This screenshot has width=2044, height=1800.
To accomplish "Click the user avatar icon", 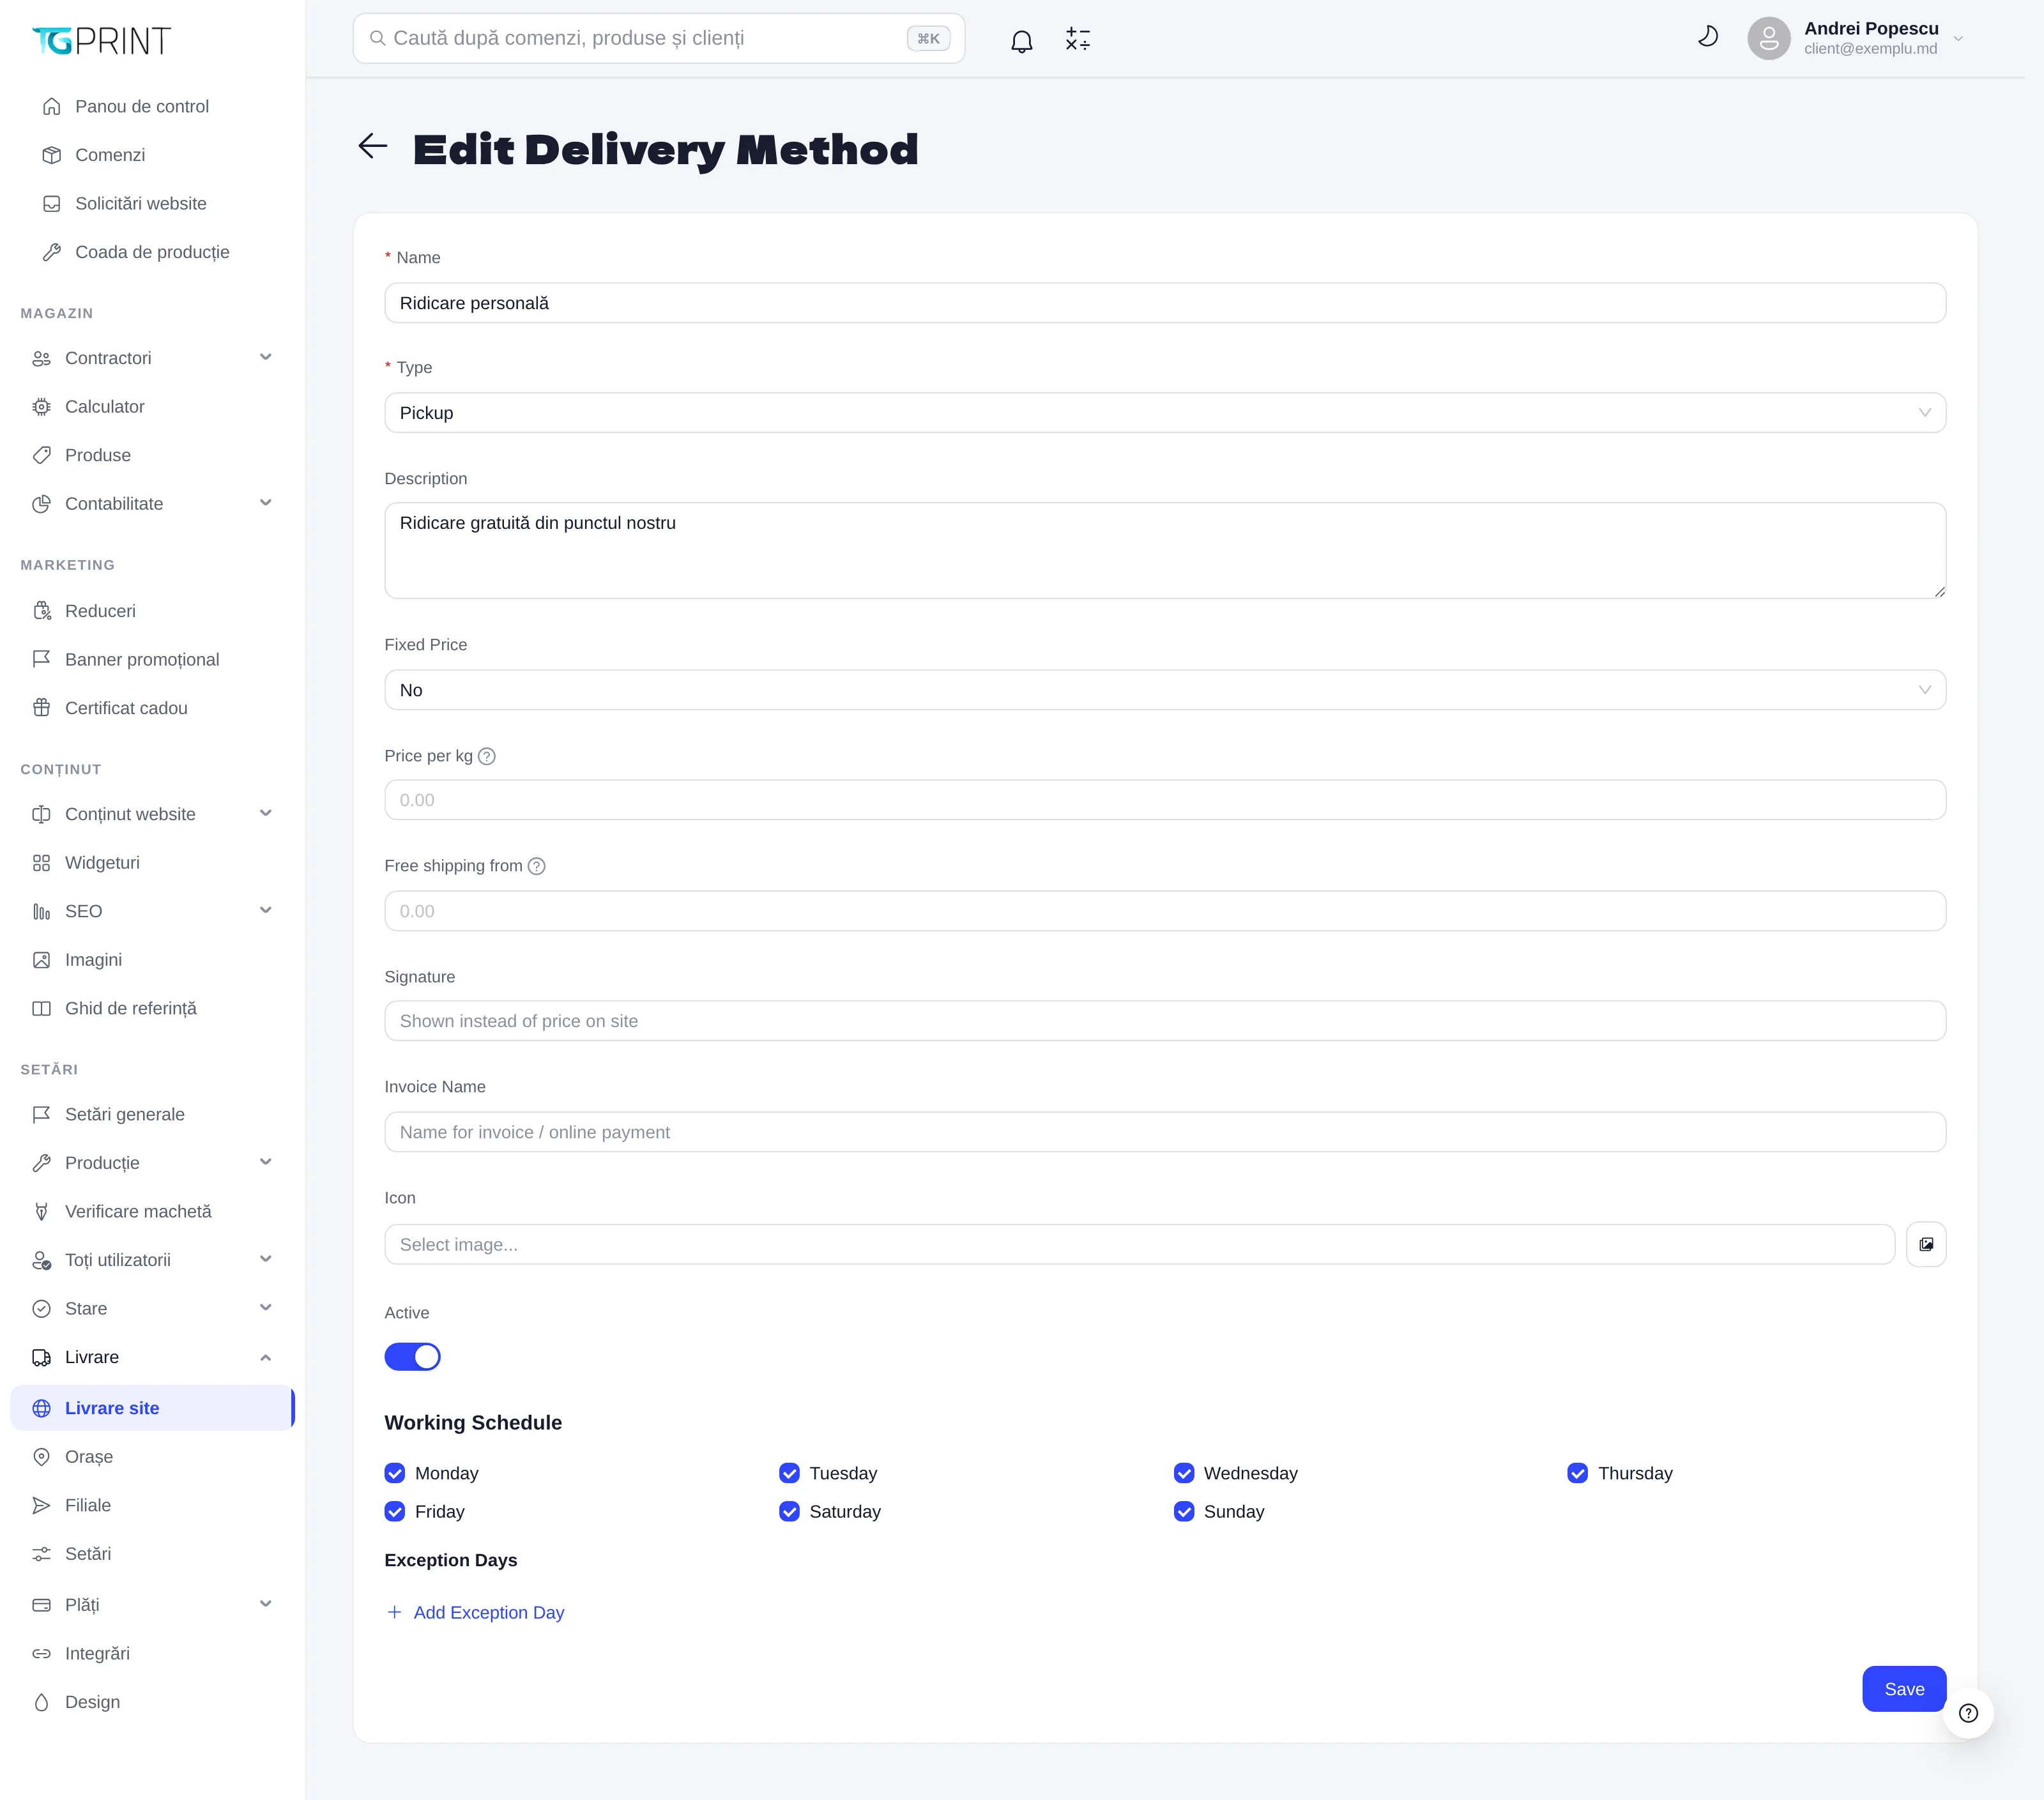I will point(1768,38).
